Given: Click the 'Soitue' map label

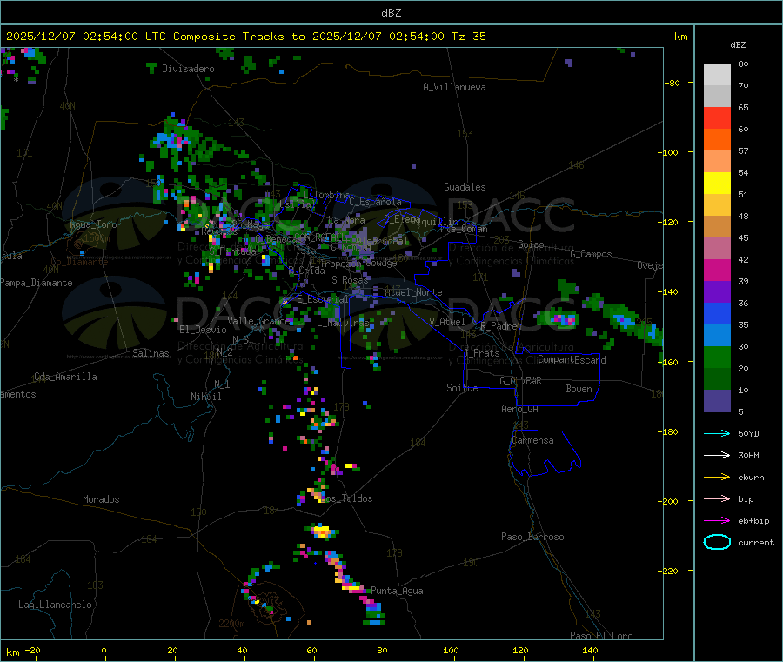Looking at the screenshot, I should coord(462,388).
